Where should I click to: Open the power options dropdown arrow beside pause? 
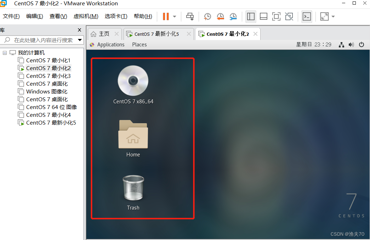click(175, 17)
